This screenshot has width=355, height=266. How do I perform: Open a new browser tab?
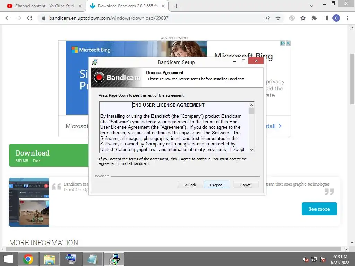point(176,6)
